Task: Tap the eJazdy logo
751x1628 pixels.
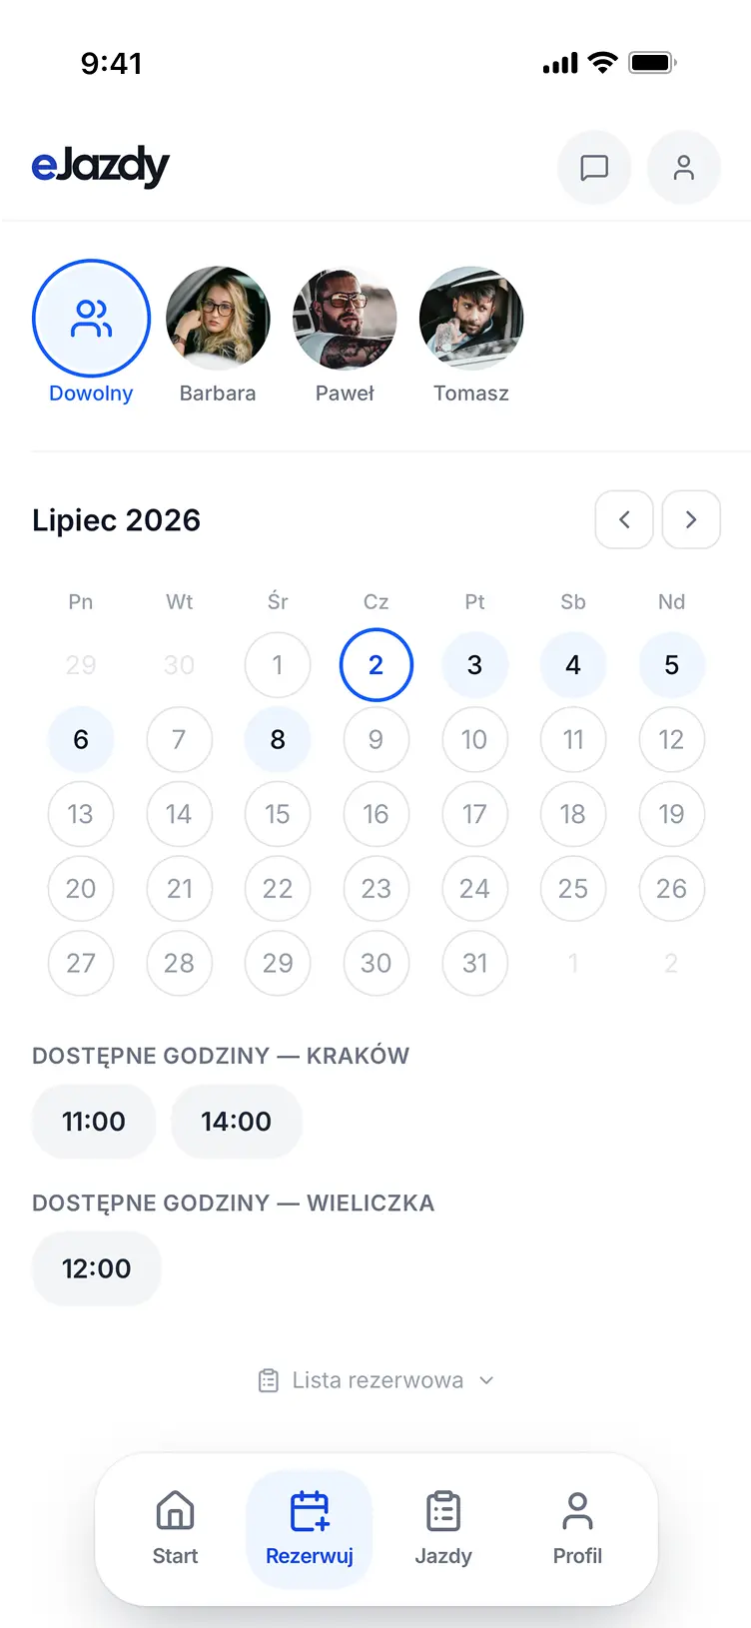Action: click(x=100, y=166)
